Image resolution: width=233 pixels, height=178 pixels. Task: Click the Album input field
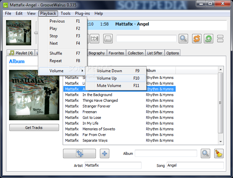[166, 153]
